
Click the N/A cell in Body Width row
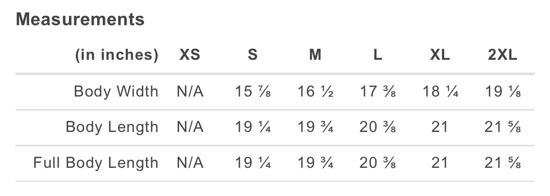pyautogui.click(x=190, y=91)
